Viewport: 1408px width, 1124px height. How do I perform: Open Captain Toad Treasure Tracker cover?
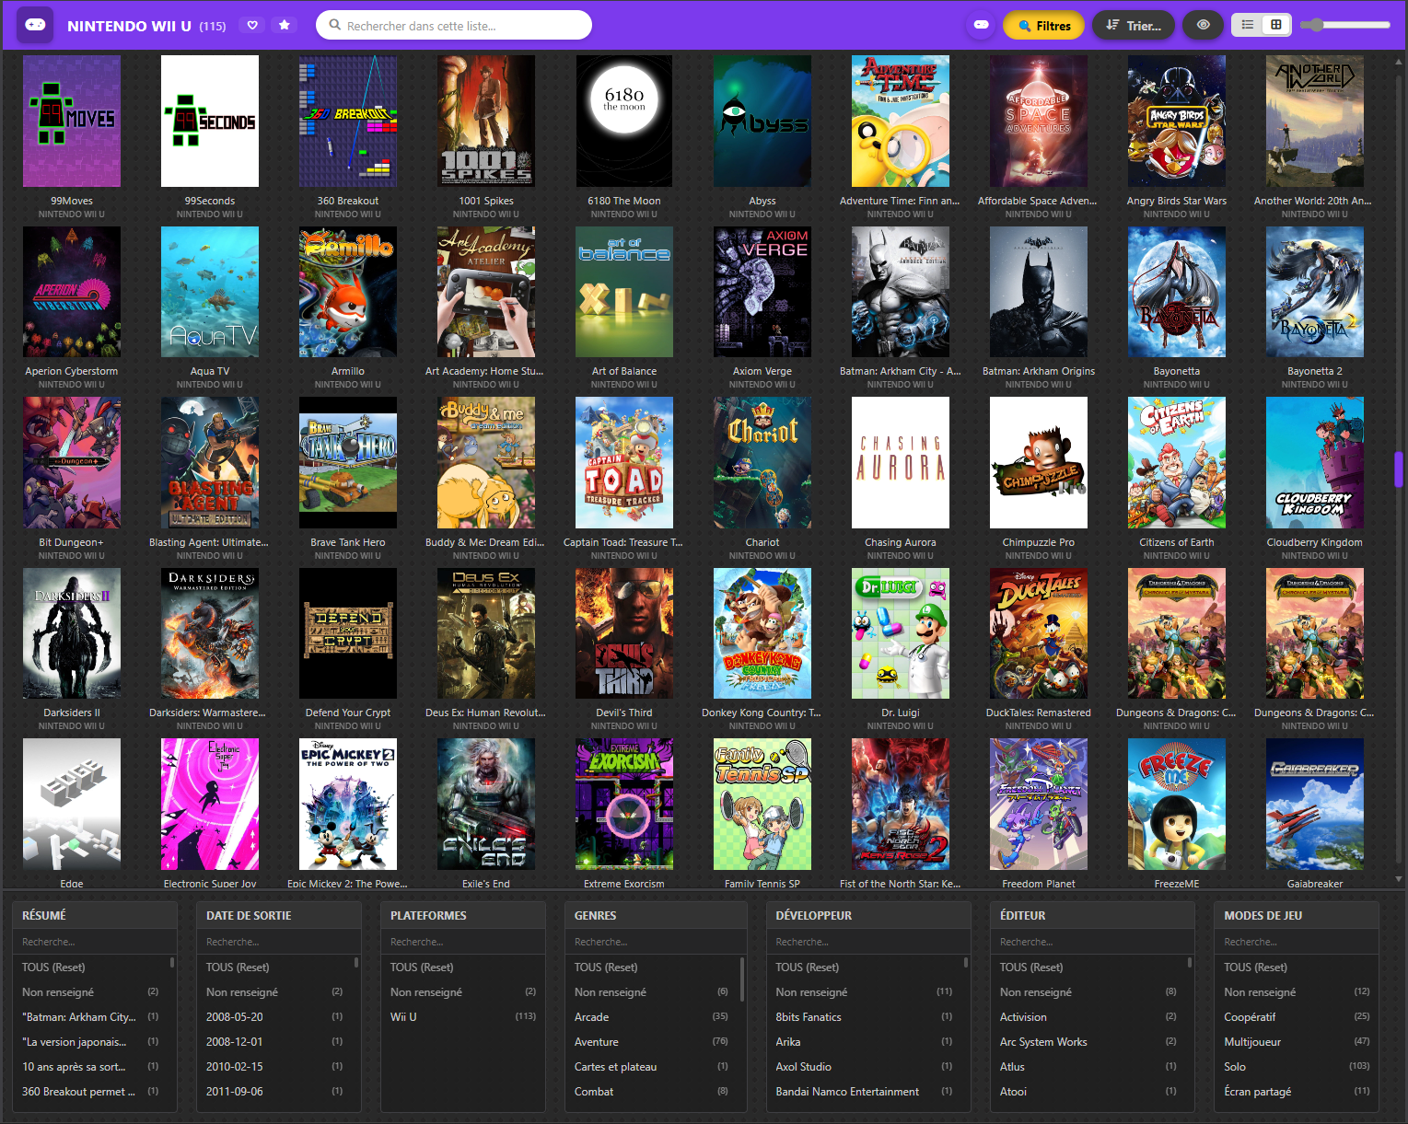click(624, 462)
